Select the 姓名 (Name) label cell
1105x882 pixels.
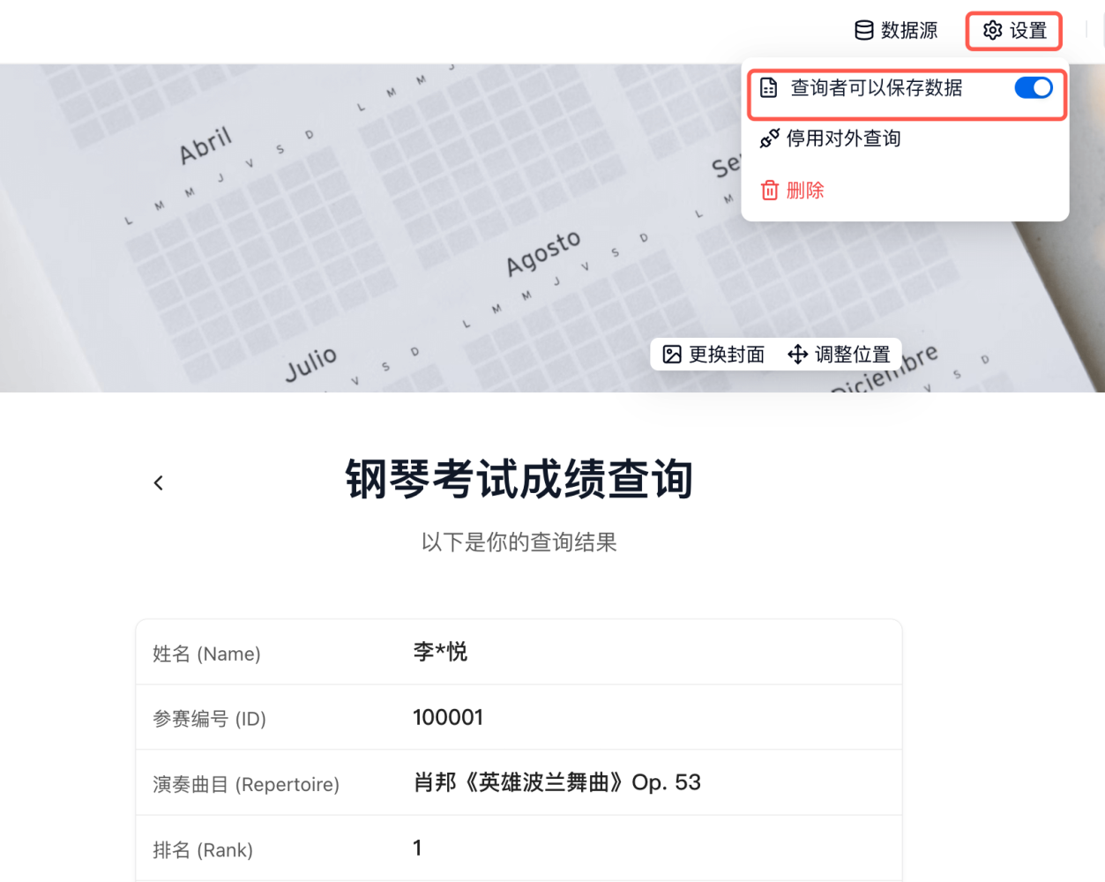(x=206, y=654)
